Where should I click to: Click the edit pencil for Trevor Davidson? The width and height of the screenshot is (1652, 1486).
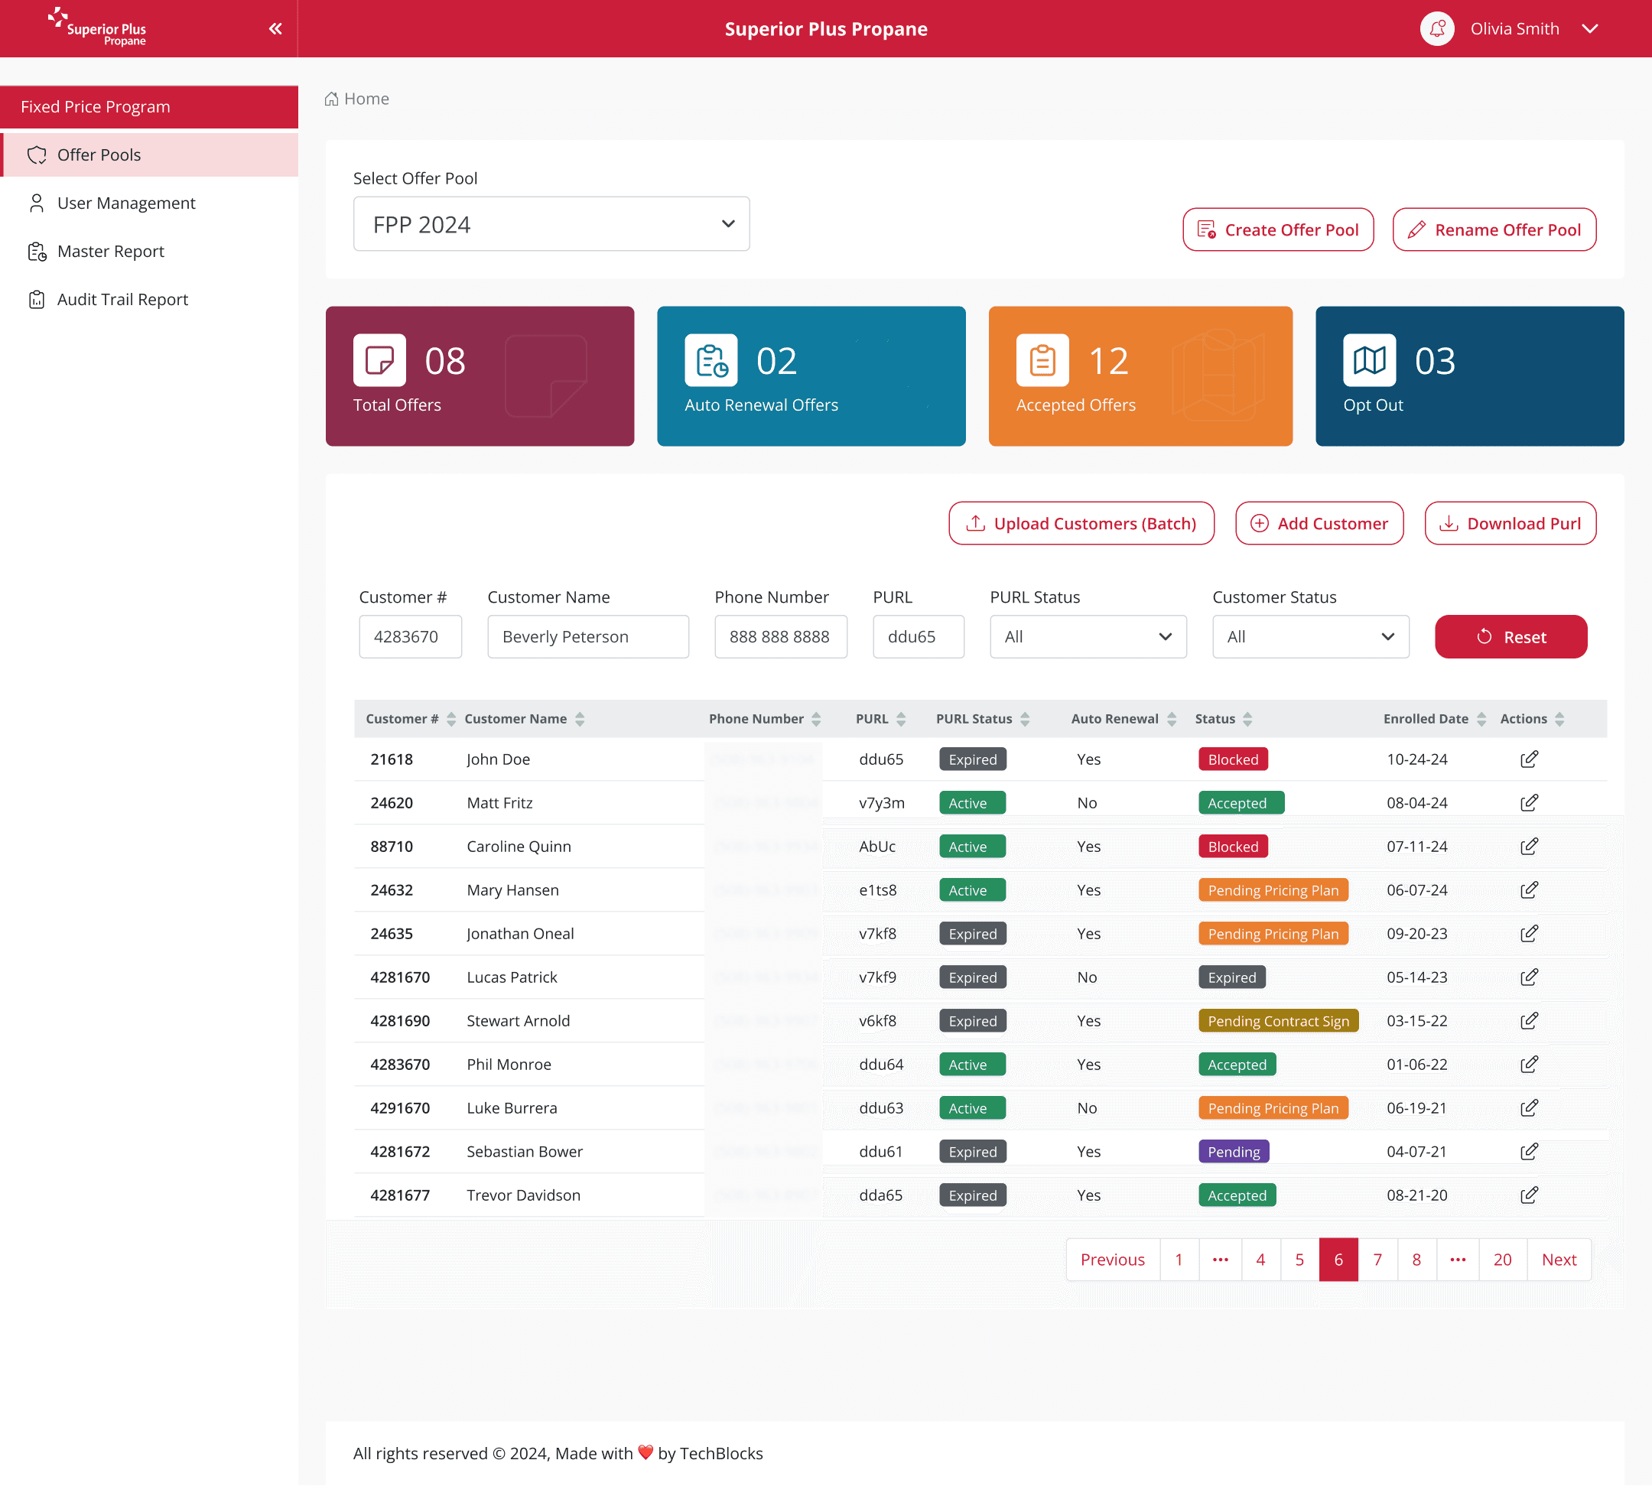click(1529, 1195)
